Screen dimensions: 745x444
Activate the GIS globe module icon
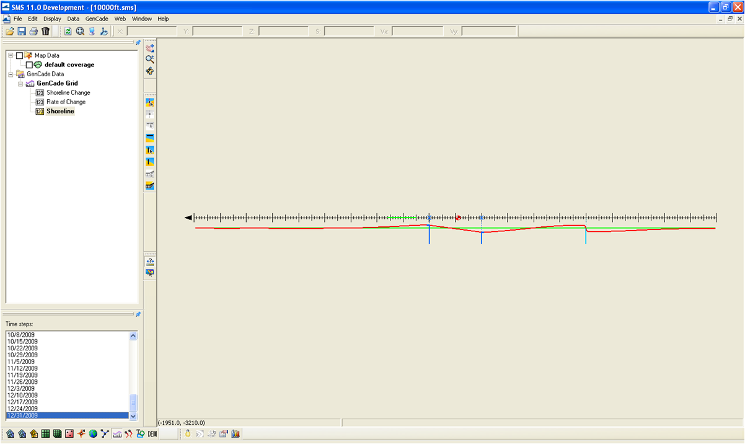[x=93, y=433]
